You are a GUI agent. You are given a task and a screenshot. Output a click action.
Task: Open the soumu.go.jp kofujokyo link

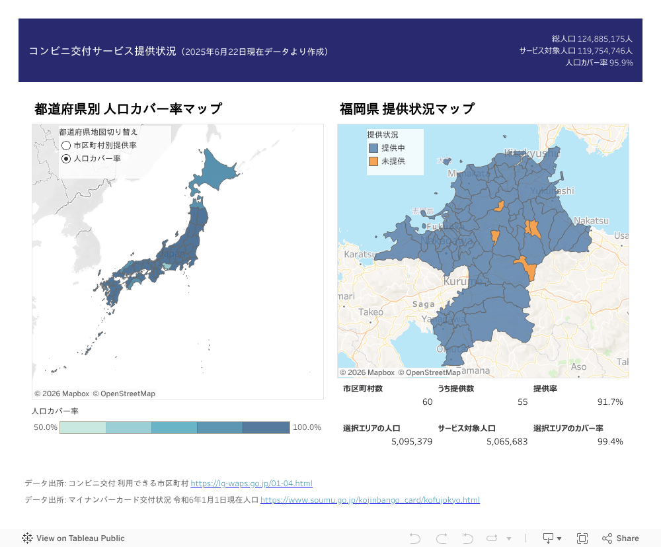pos(369,500)
